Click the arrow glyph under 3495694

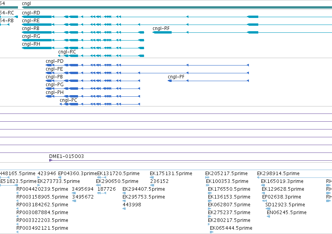74,193
